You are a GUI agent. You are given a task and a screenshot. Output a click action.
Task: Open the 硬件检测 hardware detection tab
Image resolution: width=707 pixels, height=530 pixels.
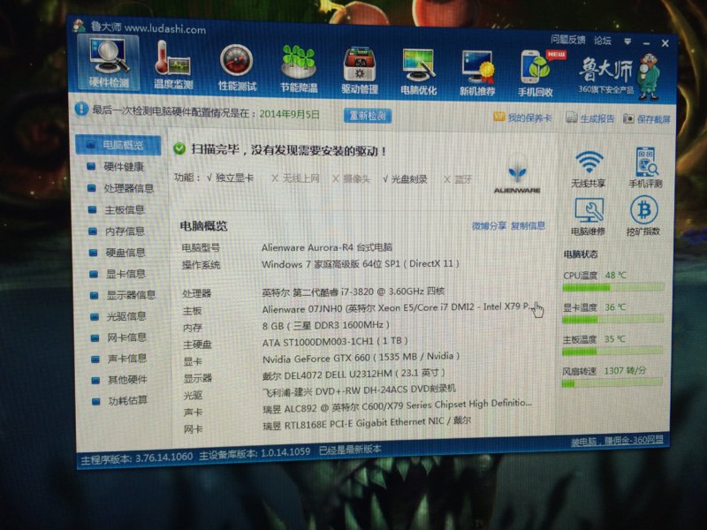(x=108, y=63)
